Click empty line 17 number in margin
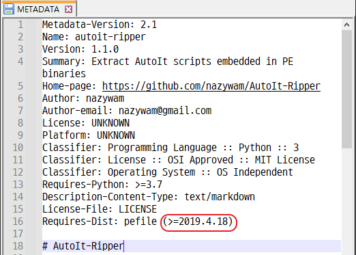Image resolution: width=356 pixels, height=255 pixels. (18, 234)
